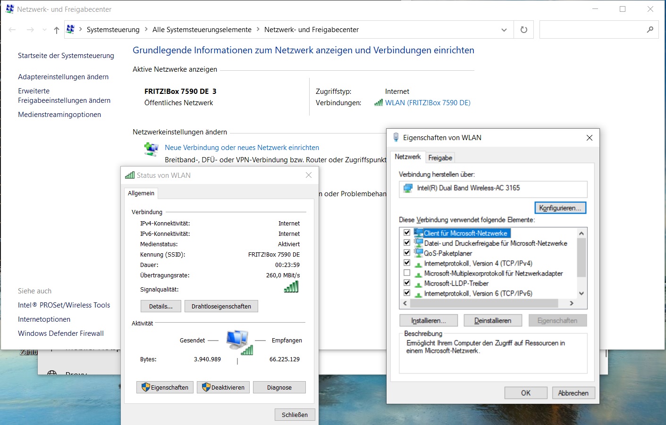The width and height of the screenshot is (666, 425).
Task: Open Adaptereinstellungen ändern link
Action: (63, 77)
